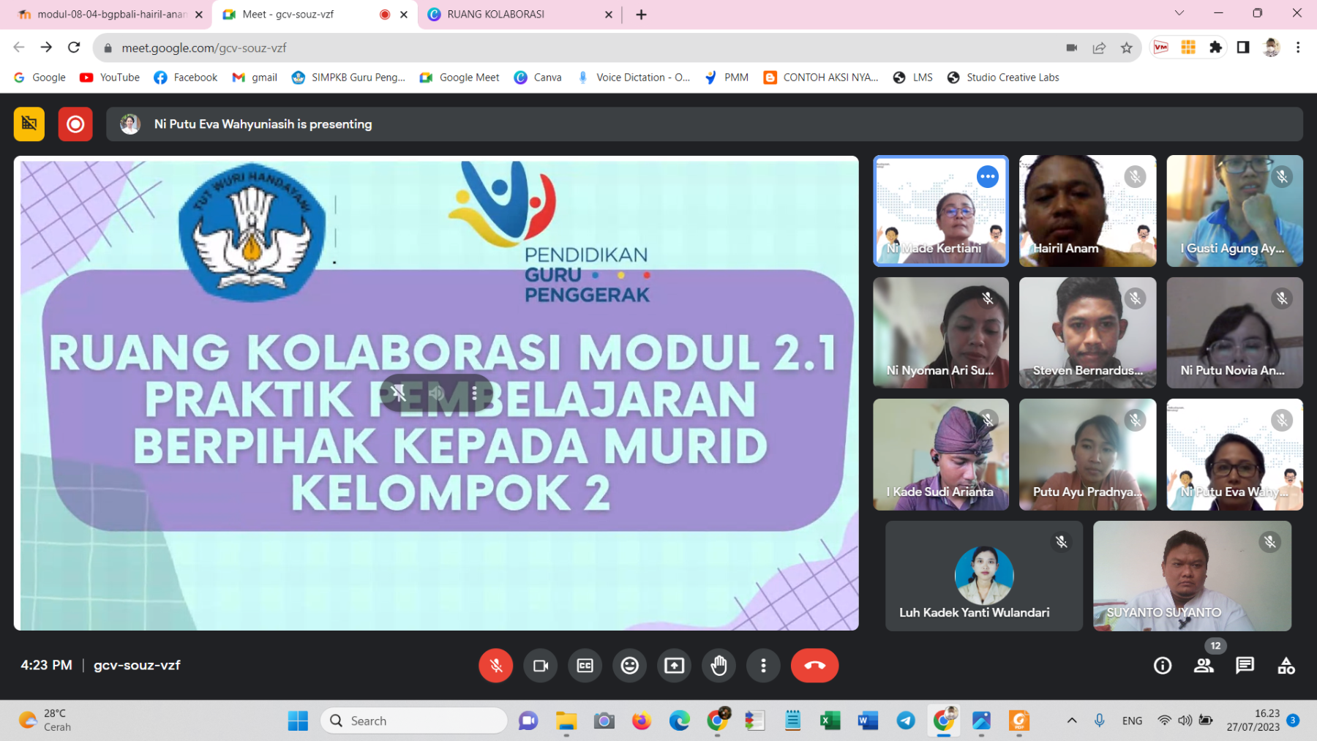Open the activities panel icon
The height and width of the screenshot is (741, 1317).
[x=1286, y=666]
